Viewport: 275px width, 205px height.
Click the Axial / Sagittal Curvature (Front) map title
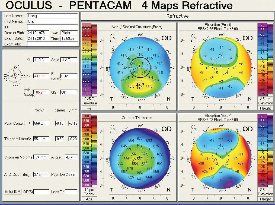click(137, 27)
